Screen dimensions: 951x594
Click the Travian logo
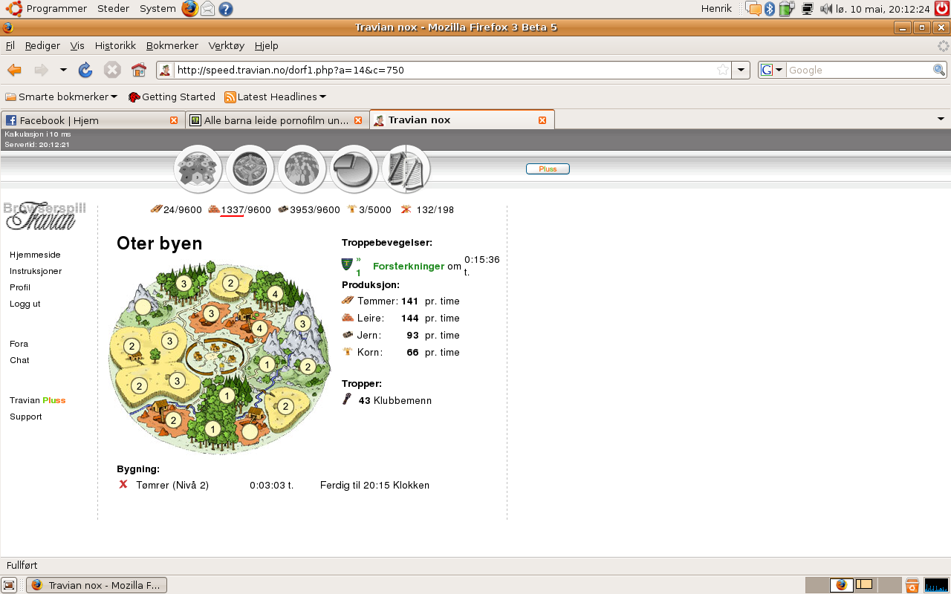click(46, 216)
